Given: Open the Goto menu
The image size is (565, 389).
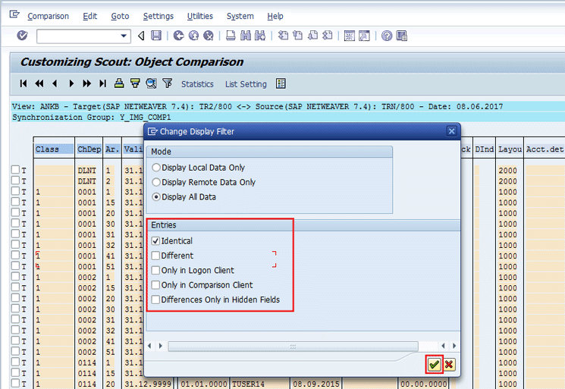Looking at the screenshot, I should click(120, 16).
